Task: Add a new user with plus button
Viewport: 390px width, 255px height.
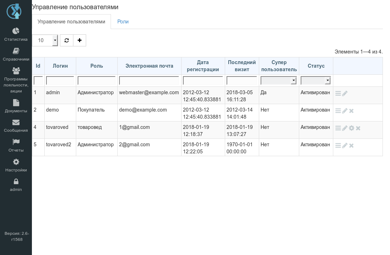Action: coord(79,40)
